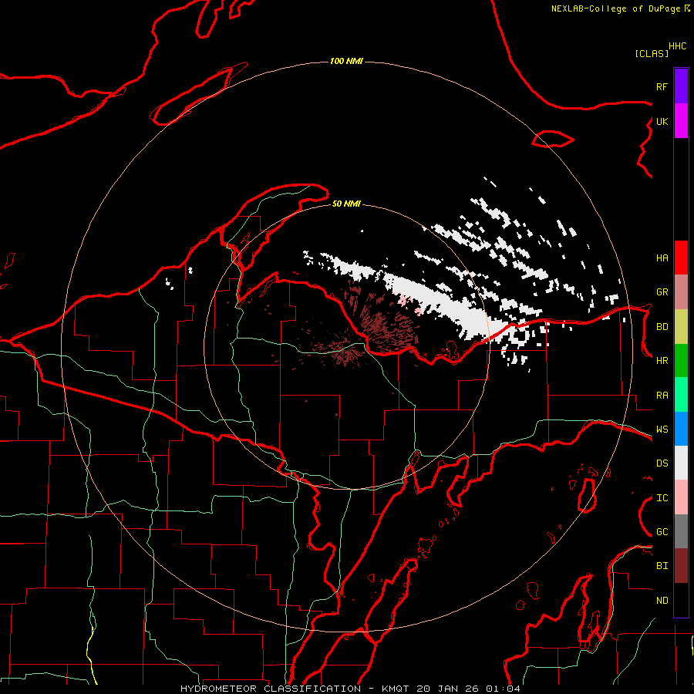This screenshot has width=694, height=694.
Task: Click the [CLAS] units label
Action: 652,53
